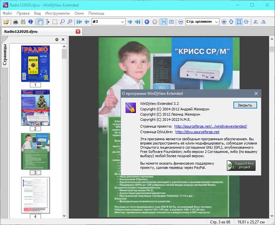Open the sourceforge windjviewextended project link

[x=211, y=126]
